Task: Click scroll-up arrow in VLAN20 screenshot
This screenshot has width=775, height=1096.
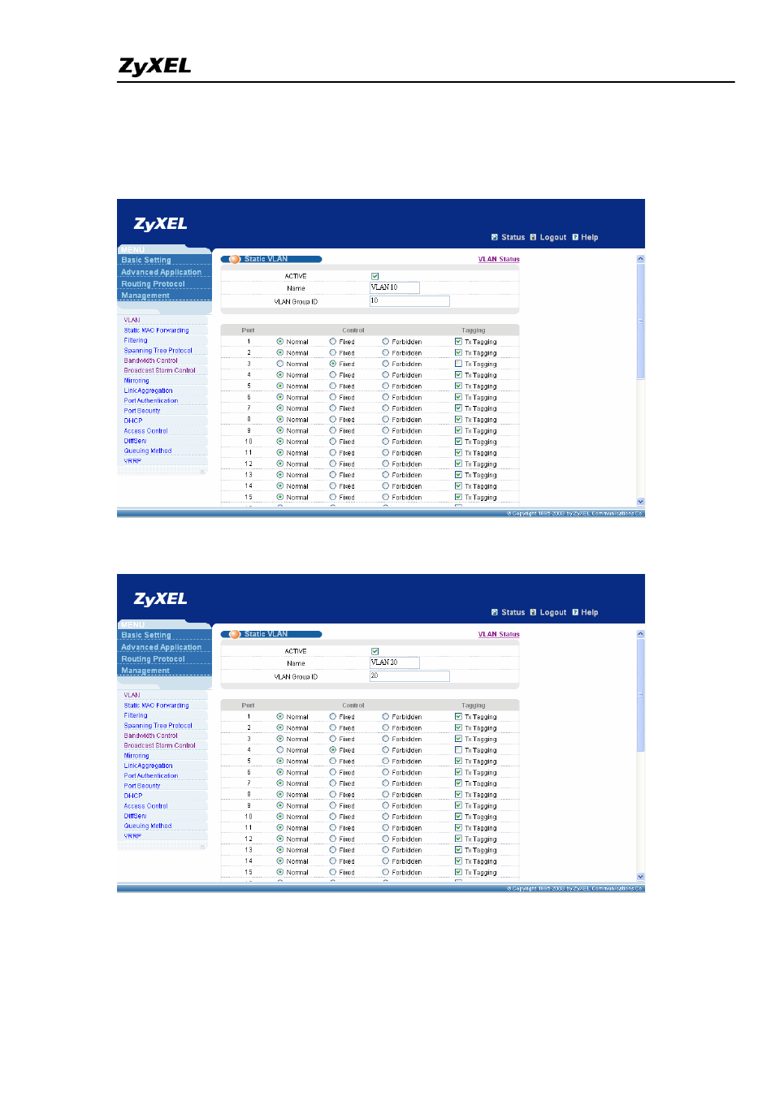Action: click(x=640, y=634)
